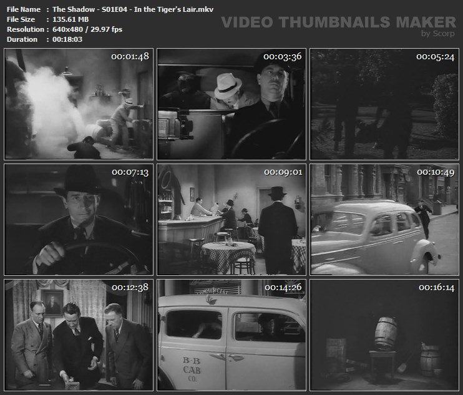
Task: Click the file name 'The Shadow - S01E04 - In the Tiger's Lair.mkv'
Action: (133, 9)
